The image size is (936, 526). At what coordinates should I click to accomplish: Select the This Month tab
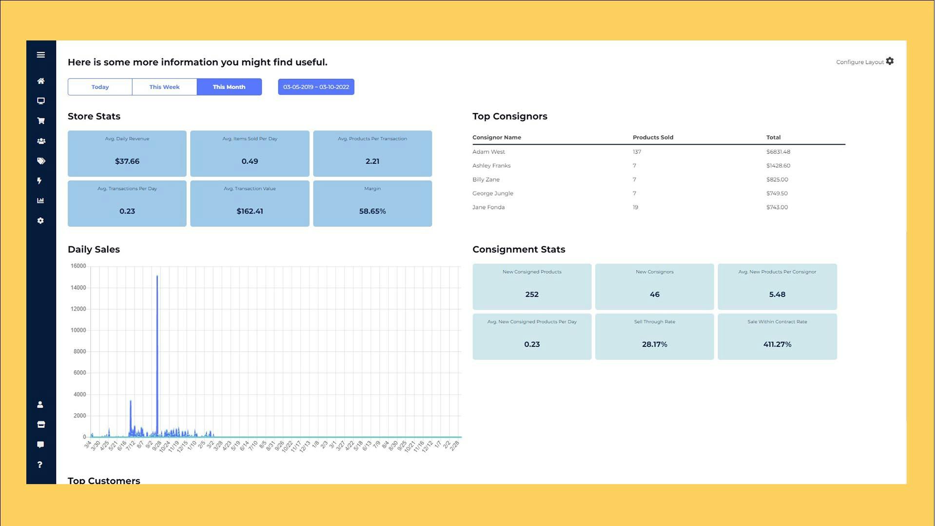[x=229, y=87]
